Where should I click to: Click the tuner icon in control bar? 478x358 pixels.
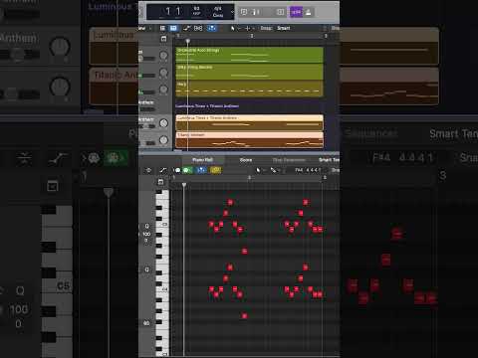click(x=256, y=12)
